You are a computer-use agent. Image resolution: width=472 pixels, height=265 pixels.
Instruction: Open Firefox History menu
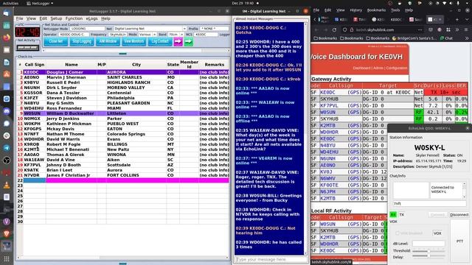(355, 10)
